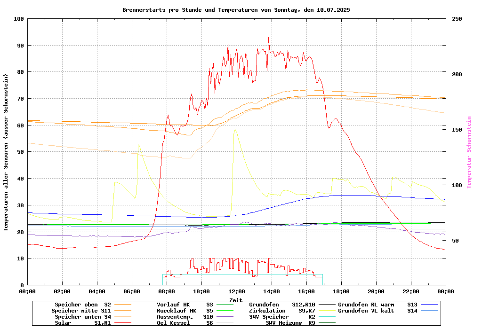Select the 3WV Heizung R9 legend entry
Screen dimensions: 482x329
[290, 323]
